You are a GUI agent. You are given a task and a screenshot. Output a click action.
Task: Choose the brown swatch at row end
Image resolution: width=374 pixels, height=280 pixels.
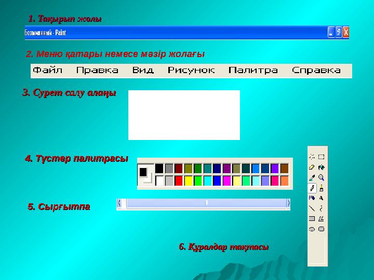(x=284, y=169)
